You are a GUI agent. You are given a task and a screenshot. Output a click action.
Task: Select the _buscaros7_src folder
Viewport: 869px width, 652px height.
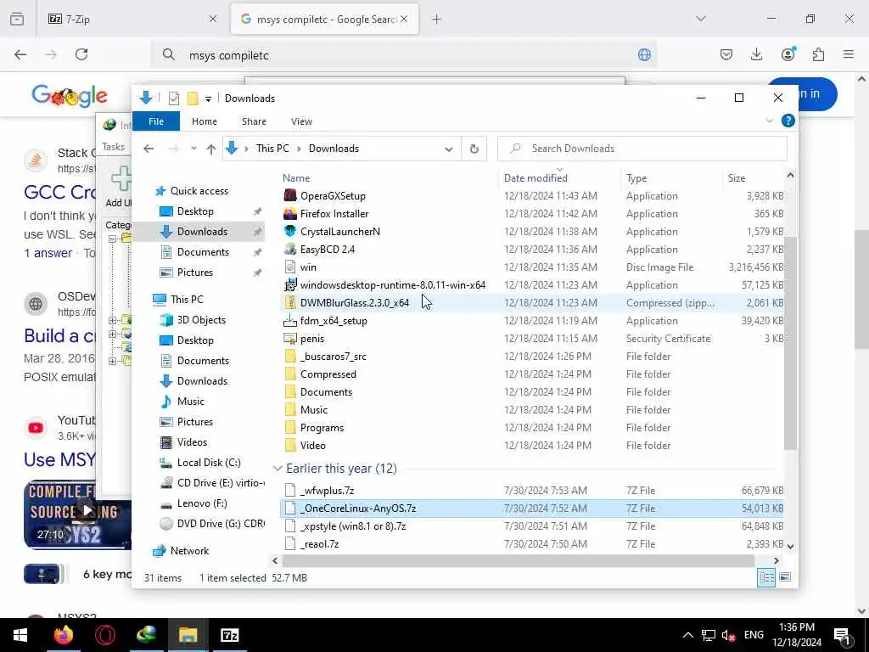[333, 356]
